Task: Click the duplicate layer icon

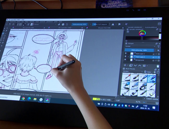Action: click(131, 65)
